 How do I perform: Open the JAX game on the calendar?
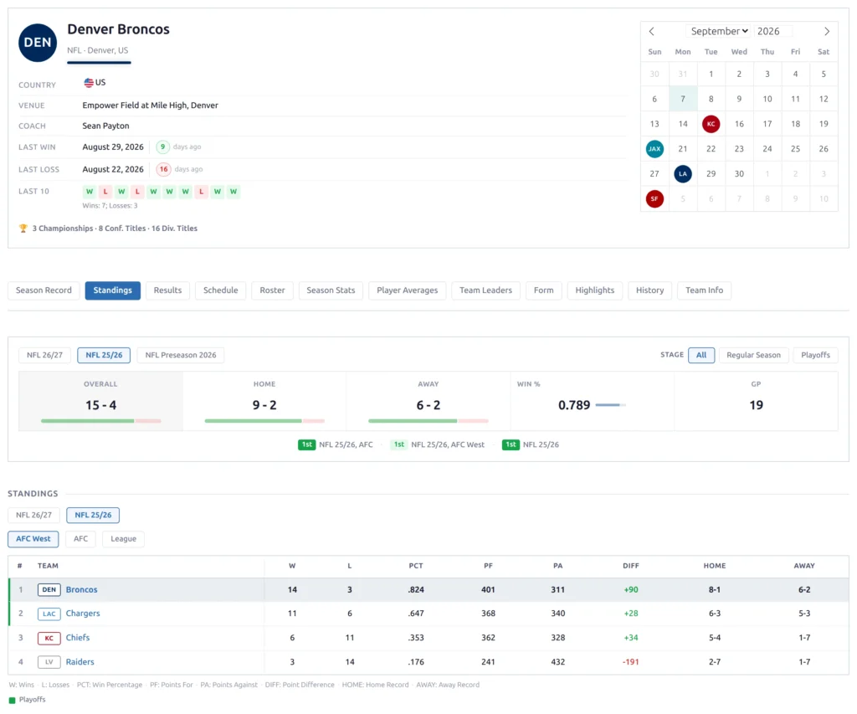point(654,149)
